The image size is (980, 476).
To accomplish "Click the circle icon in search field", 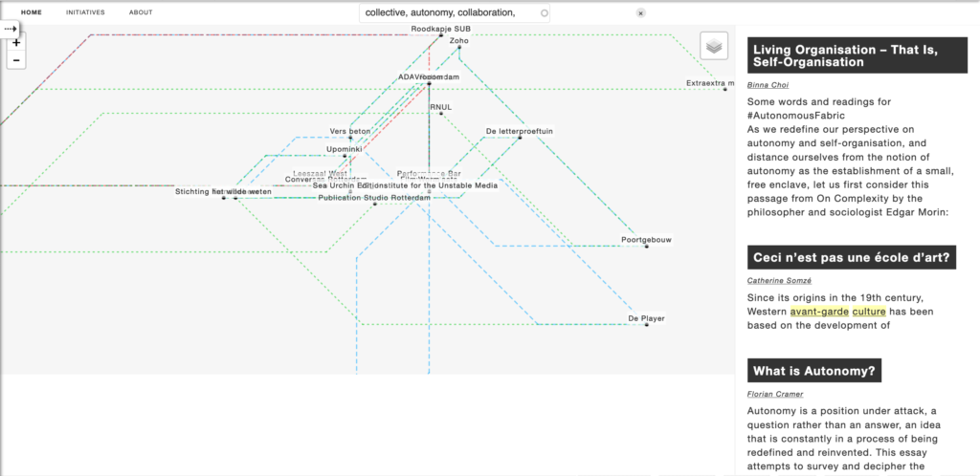I will point(545,13).
